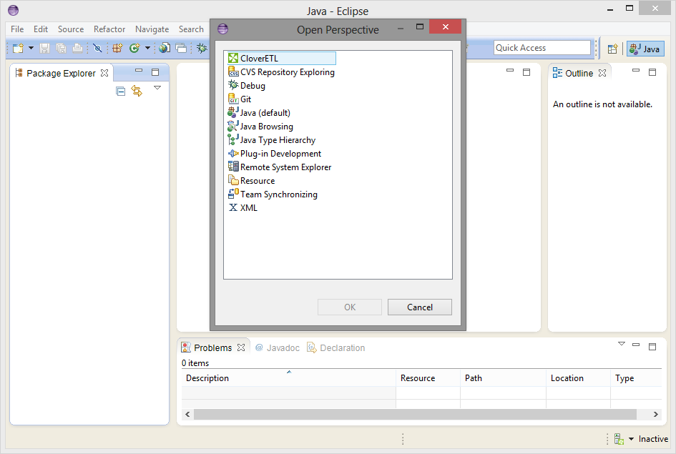Maximize the Problems view panel

coord(652,347)
